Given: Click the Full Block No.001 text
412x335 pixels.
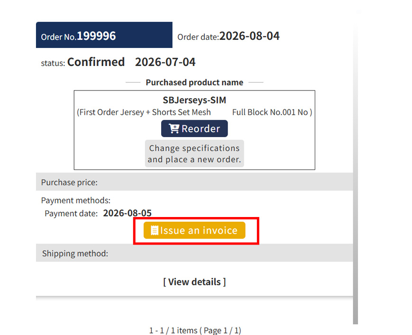Looking at the screenshot, I should (x=264, y=112).
